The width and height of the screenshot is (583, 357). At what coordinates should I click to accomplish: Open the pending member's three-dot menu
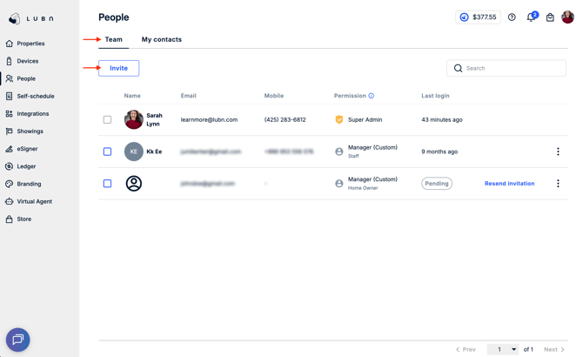558,184
